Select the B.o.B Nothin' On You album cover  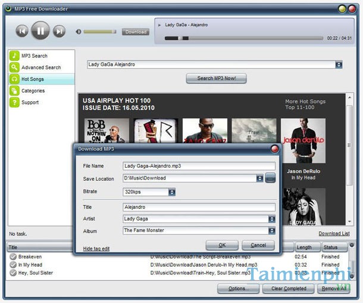tap(107, 131)
